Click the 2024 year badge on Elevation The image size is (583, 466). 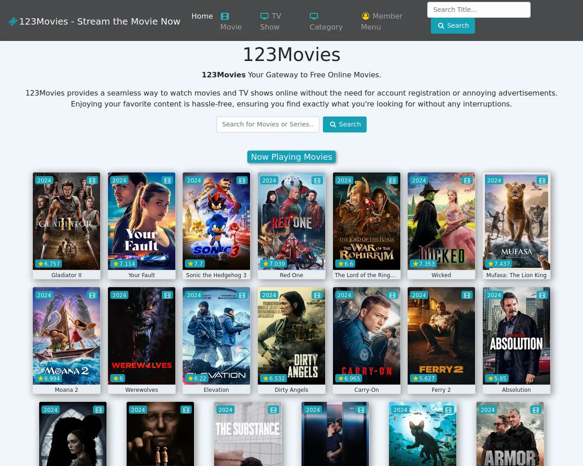pos(194,295)
